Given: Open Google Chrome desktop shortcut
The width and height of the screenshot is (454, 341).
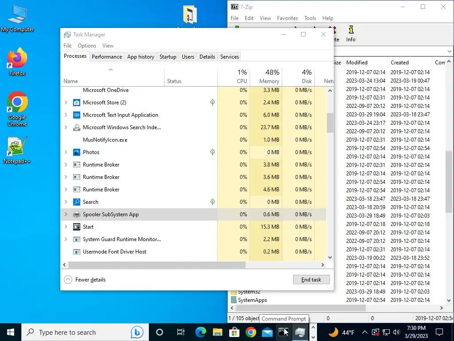Looking at the screenshot, I should [17, 109].
